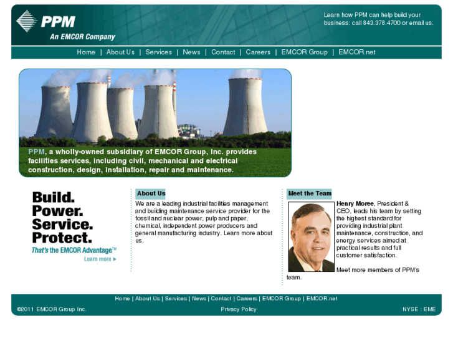Screen dimensions: 453x340
Task: Click Careers in the footer navigation
Action: coord(247,298)
